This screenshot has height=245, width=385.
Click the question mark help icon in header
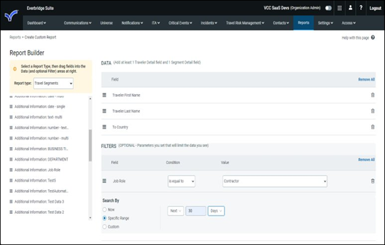click(361, 8)
